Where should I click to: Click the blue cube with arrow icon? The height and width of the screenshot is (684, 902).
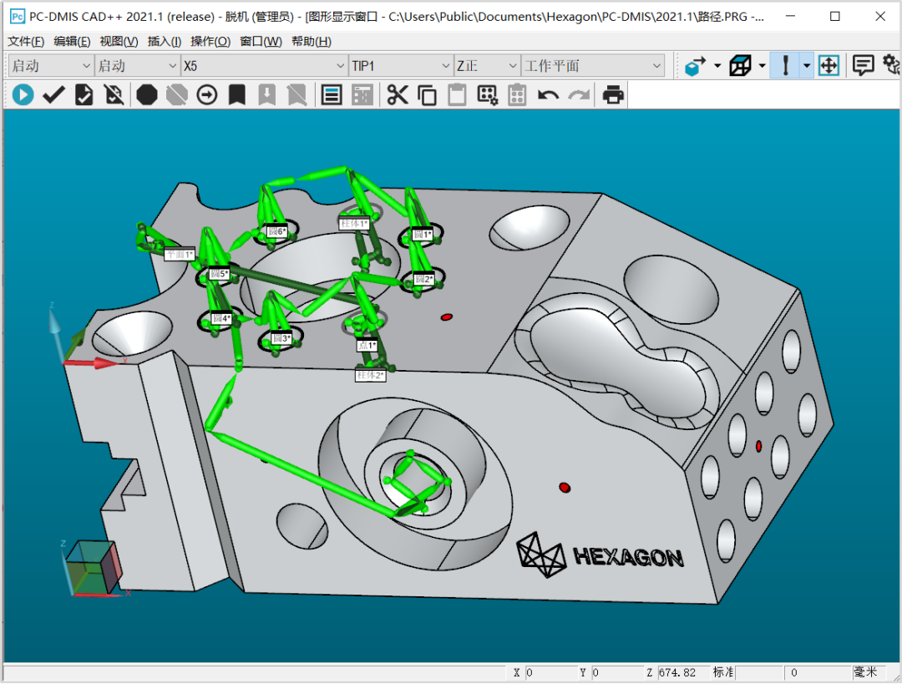pos(696,66)
